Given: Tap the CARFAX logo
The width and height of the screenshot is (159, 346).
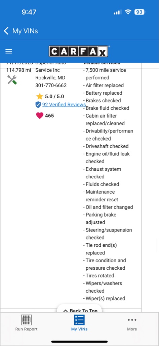Looking at the screenshot, I should (78, 51).
